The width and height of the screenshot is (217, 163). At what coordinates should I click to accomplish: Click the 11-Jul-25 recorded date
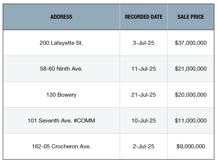(144, 68)
